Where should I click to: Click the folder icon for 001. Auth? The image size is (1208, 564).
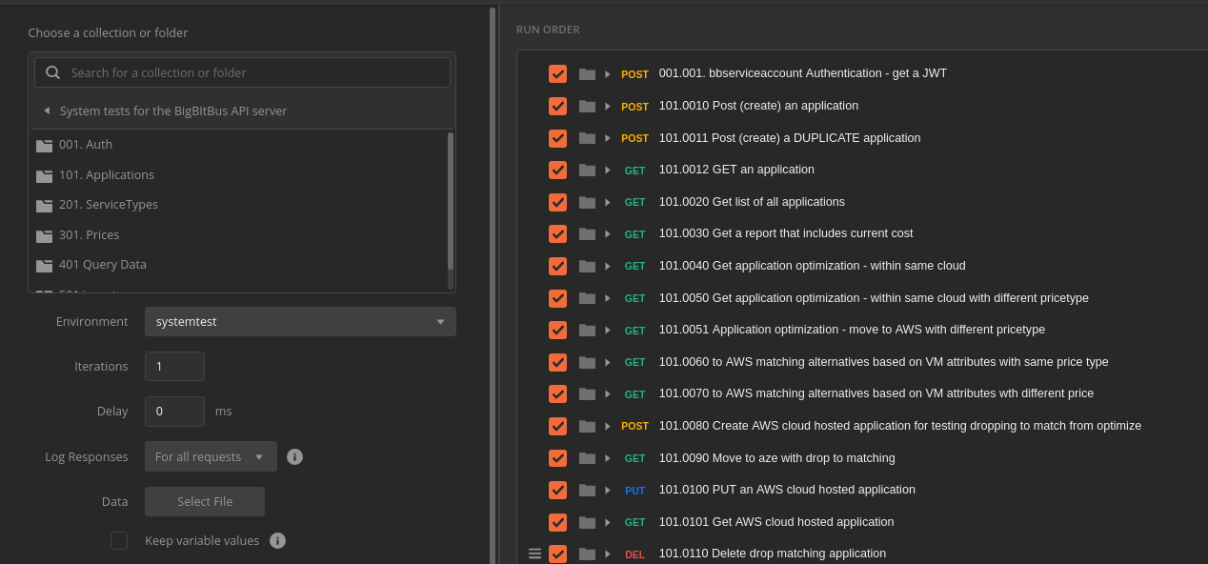[x=44, y=145]
